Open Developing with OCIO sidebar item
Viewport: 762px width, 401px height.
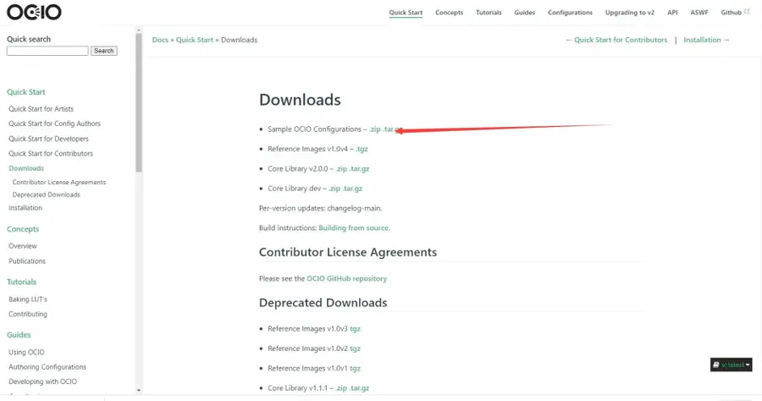(x=43, y=382)
